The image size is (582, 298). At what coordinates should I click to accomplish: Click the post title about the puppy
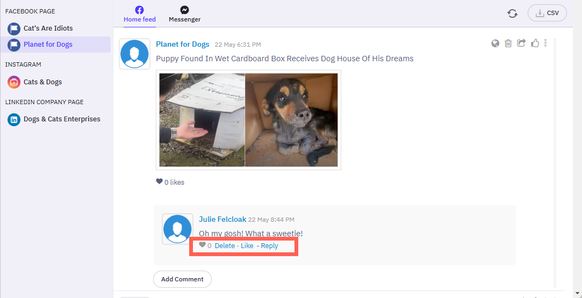(x=285, y=59)
